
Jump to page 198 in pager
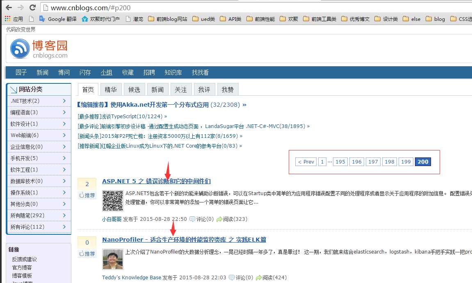click(390, 162)
